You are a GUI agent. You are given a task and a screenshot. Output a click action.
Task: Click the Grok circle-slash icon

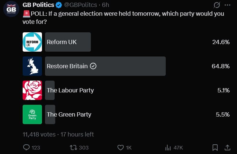coord(216,5)
